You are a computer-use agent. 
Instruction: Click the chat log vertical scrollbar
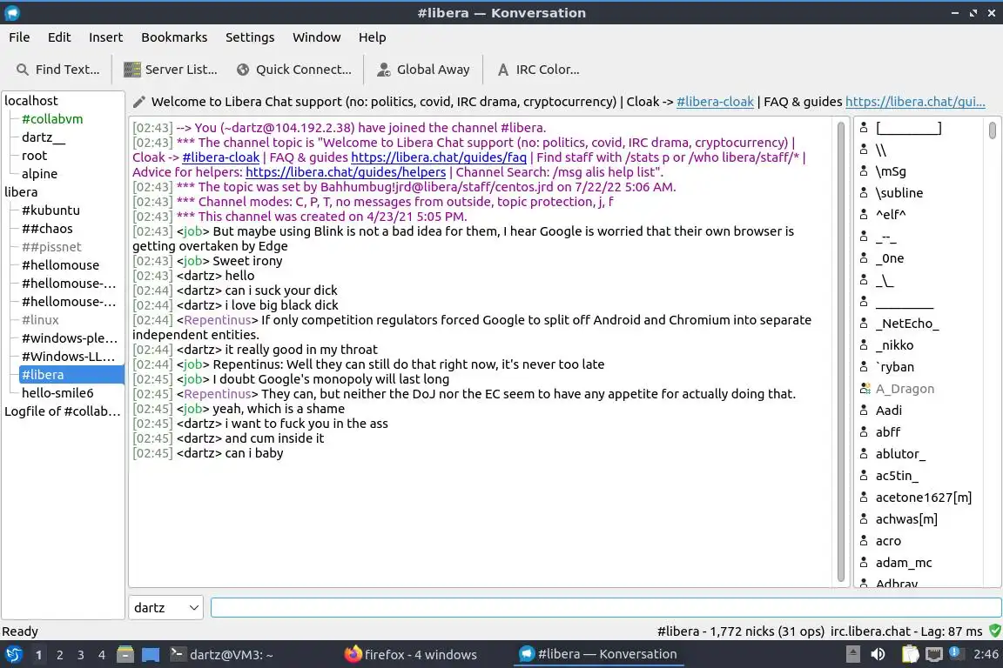click(840, 351)
